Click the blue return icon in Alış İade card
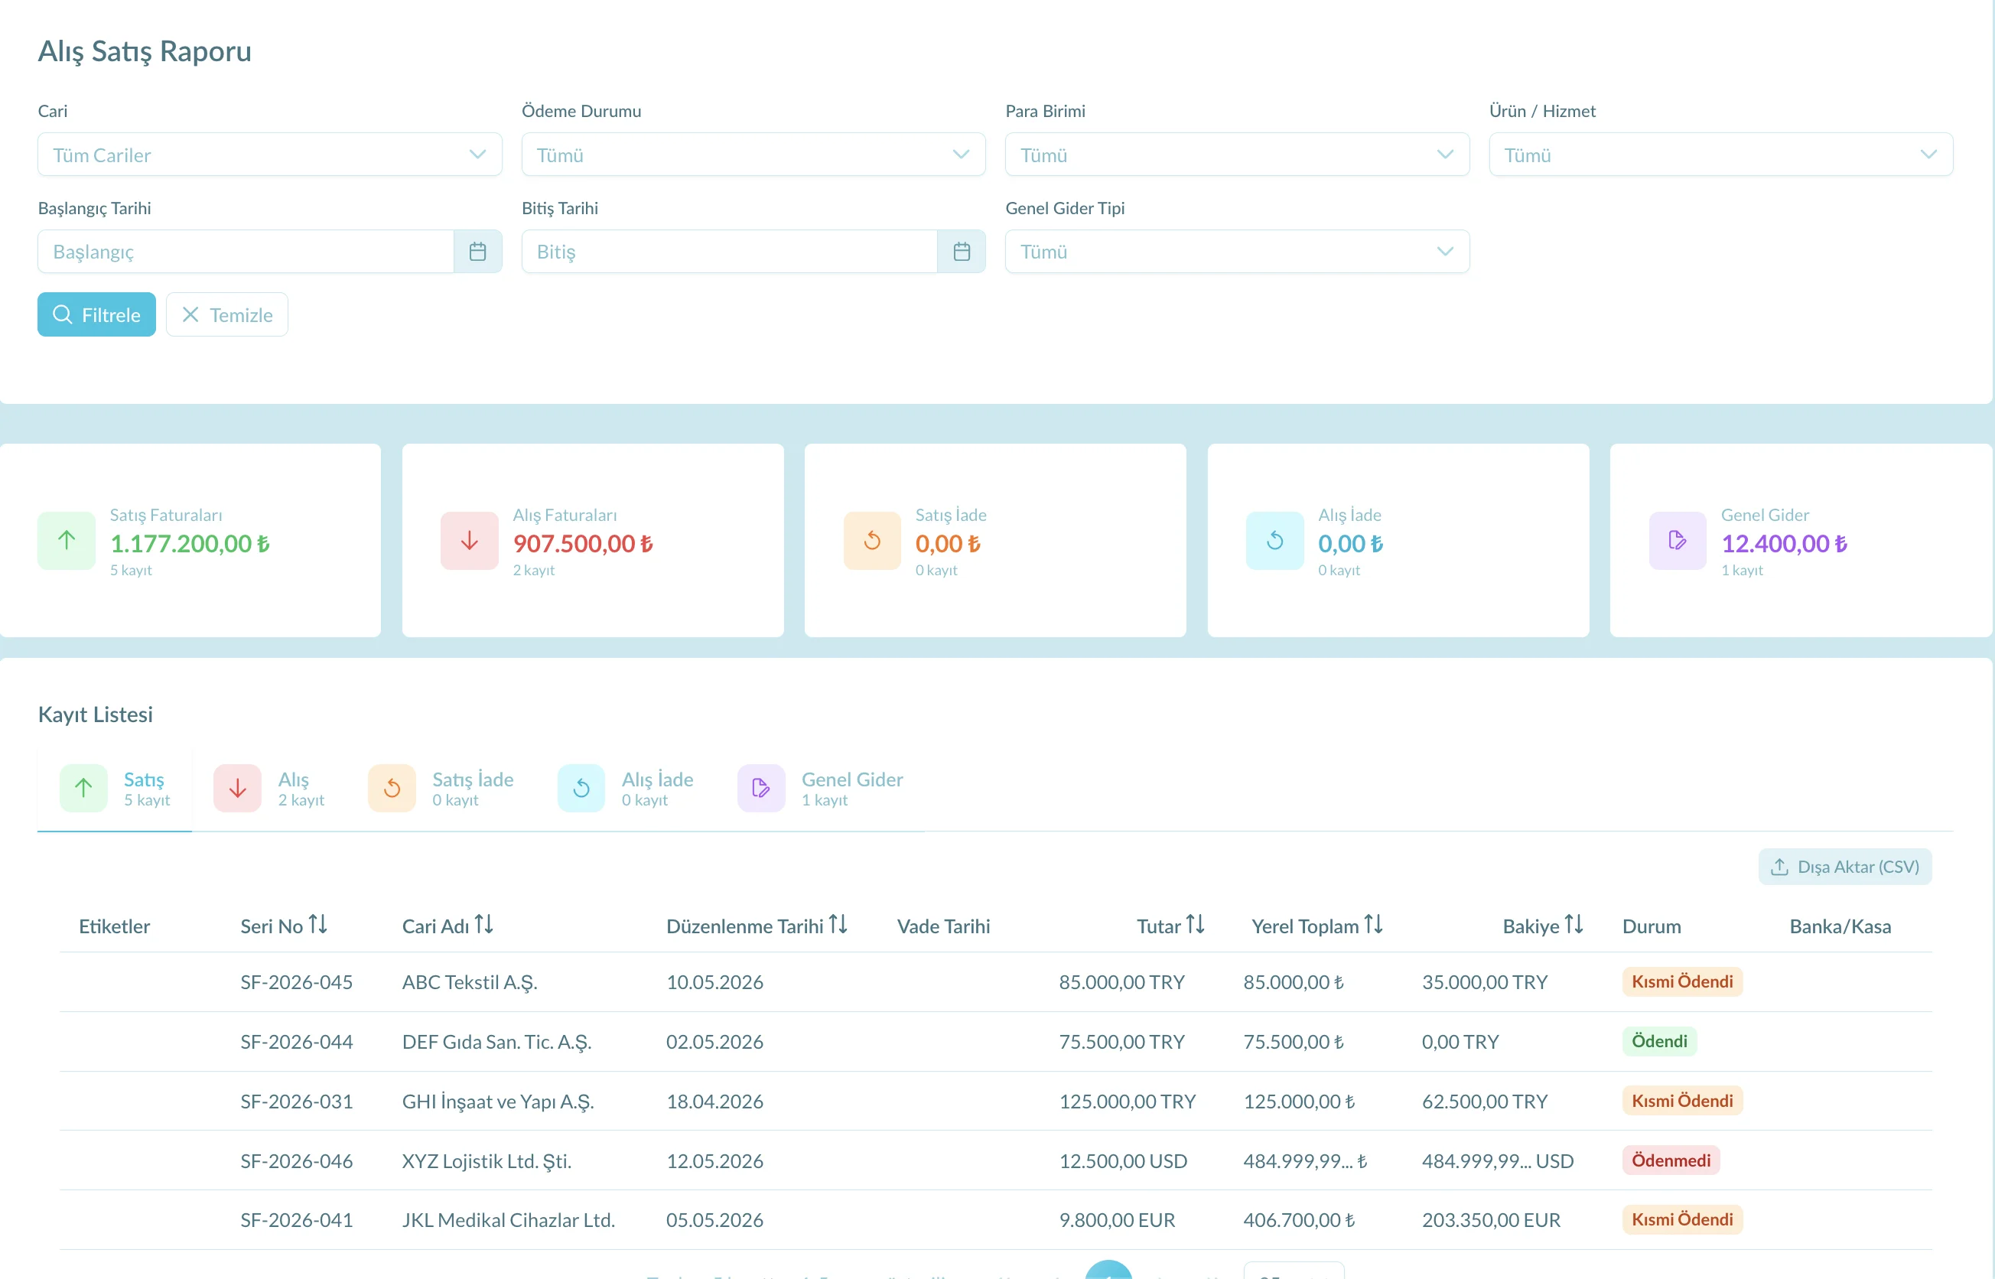This screenshot has width=1995, height=1279. (x=1275, y=541)
